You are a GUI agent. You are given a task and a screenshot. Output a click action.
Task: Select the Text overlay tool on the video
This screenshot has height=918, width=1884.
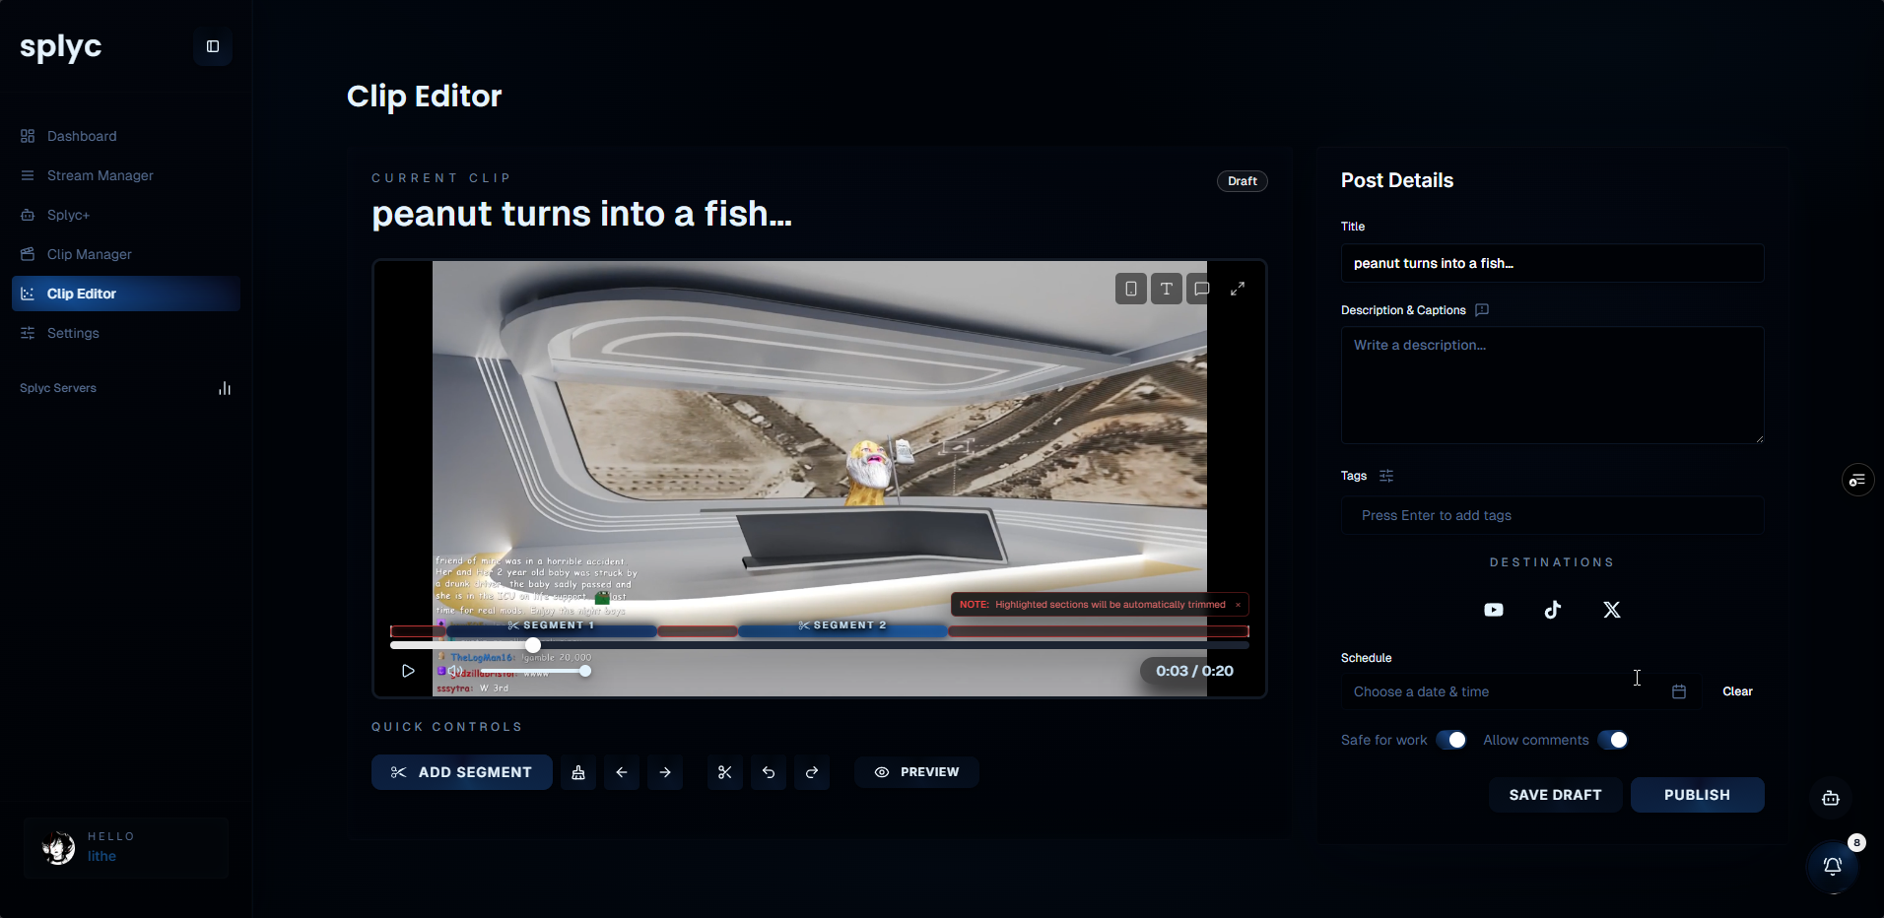pyautogui.click(x=1167, y=289)
